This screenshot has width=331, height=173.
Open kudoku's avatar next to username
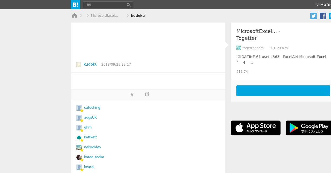coord(79,65)
